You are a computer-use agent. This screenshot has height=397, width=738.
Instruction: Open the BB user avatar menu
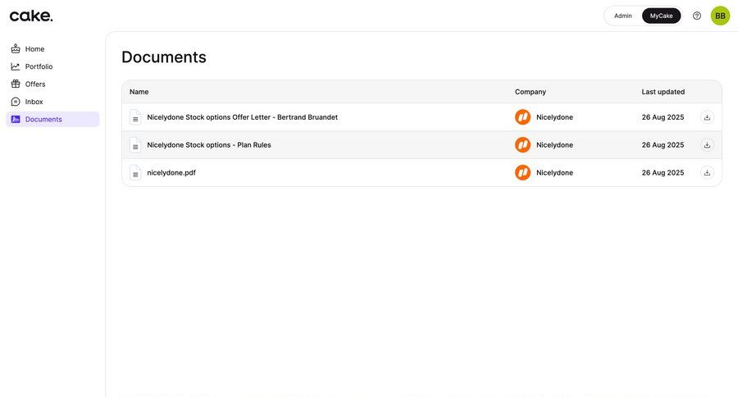coord(720,16)
